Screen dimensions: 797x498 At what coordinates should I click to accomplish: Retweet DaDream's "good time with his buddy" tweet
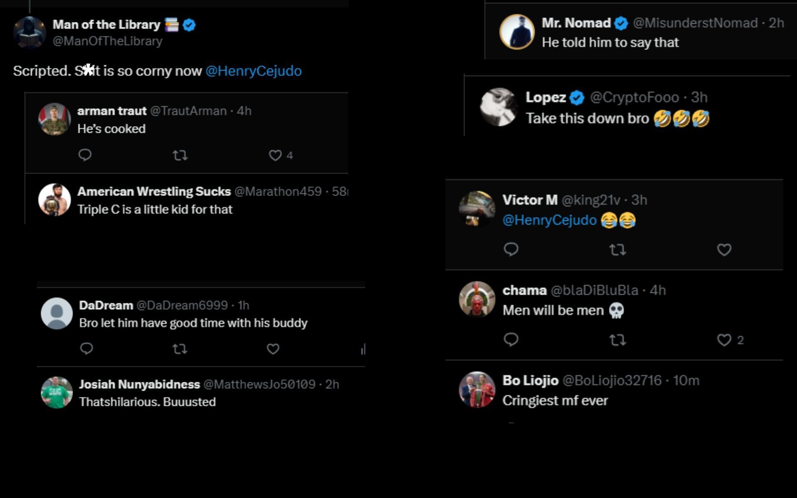click(180, 349)
